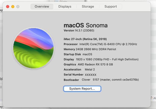Switch to the Overview tab
Screen dimensions: 156x109
[x=42, y=7]
